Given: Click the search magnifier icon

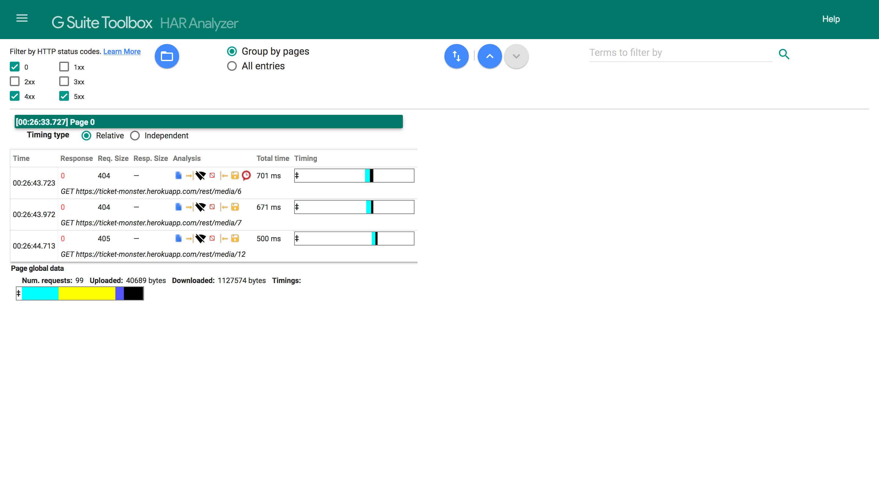Looking at the screenshot, I should 784,54.
